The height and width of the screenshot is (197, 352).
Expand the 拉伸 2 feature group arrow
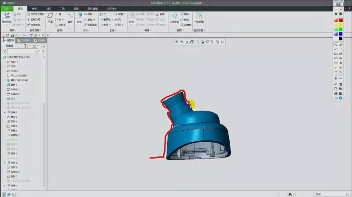4,163
